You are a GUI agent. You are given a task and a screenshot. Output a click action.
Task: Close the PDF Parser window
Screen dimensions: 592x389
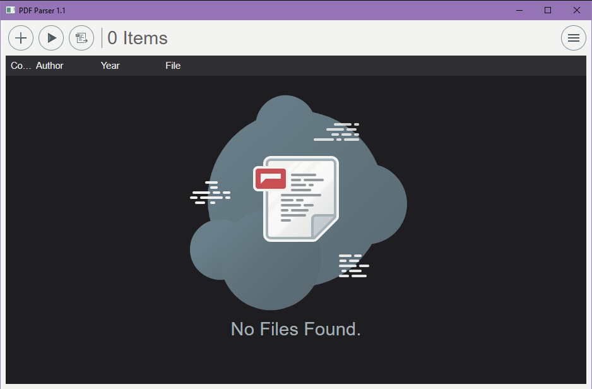[x=577, y=10]
